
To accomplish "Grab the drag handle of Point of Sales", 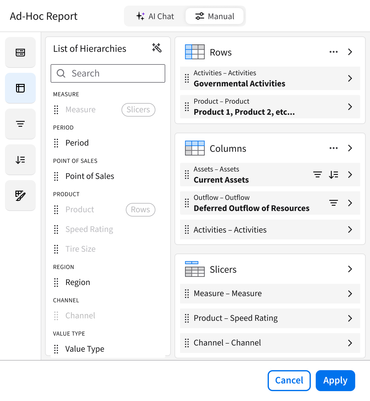I will pyautogui.click(x=56, y=176).
